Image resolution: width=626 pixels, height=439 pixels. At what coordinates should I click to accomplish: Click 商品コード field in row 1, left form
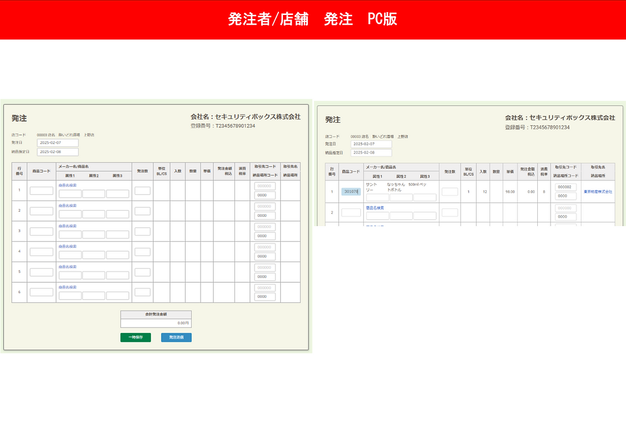[42, 191]
